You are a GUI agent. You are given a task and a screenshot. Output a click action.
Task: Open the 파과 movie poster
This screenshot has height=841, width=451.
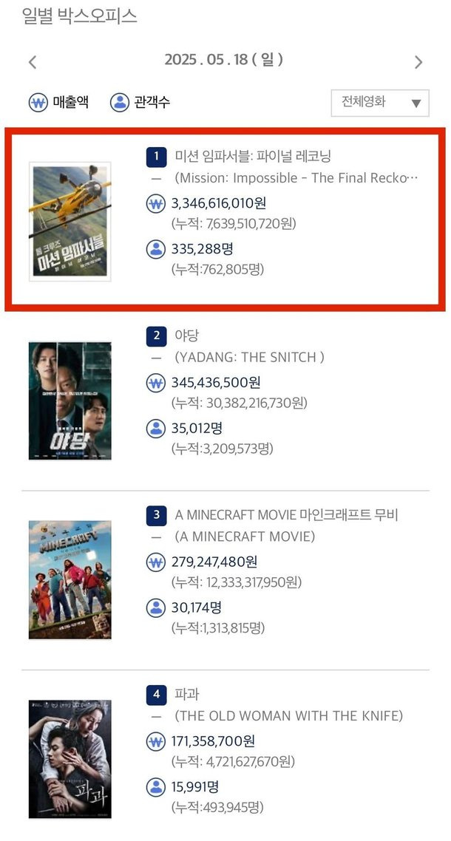click(x=69, y=759)
